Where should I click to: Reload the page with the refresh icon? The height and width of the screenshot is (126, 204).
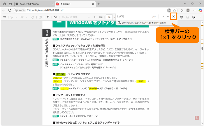pos(10,10)
